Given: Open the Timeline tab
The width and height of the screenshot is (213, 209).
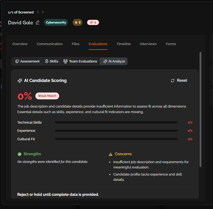Looking at the screenshot, I should pyautogui.click(x=124, y=44).
